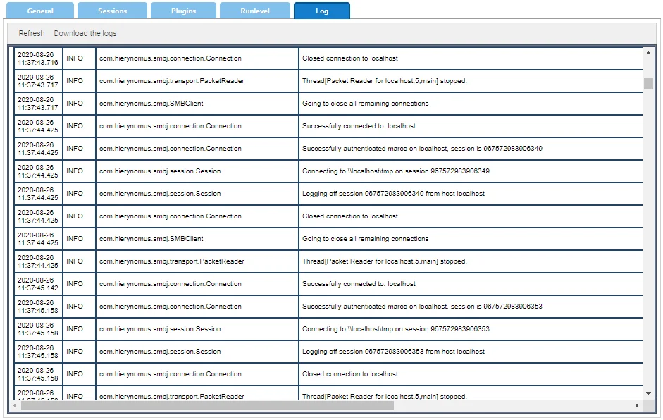Refresh the log entries
The height and width of the screenshot is (420, 663).
click(31, 32)
